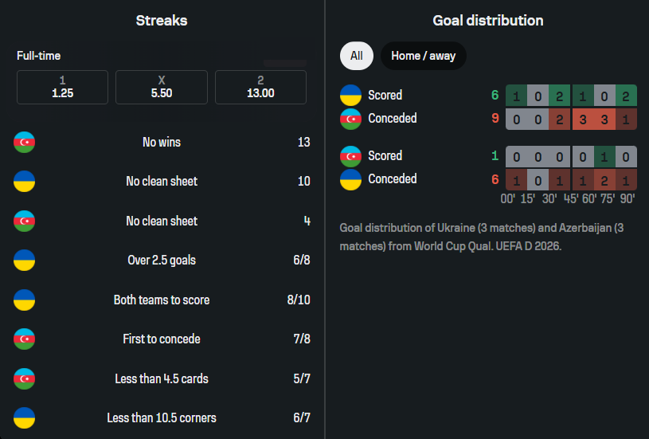Click Azerbaijan flag next to second Scored row

tap(350, 156)
